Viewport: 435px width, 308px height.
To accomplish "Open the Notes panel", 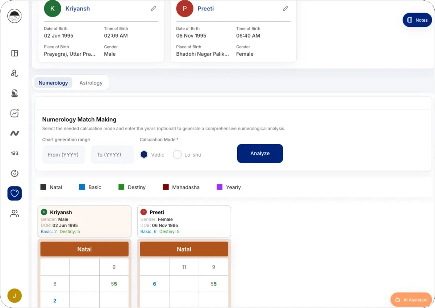I will tap(417, 20).
